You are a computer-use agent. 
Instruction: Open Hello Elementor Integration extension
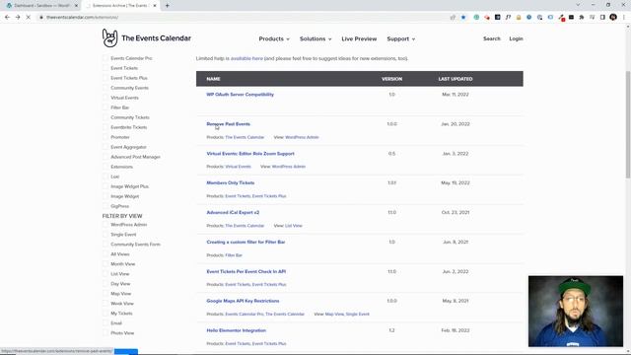(x=237, y=330)
